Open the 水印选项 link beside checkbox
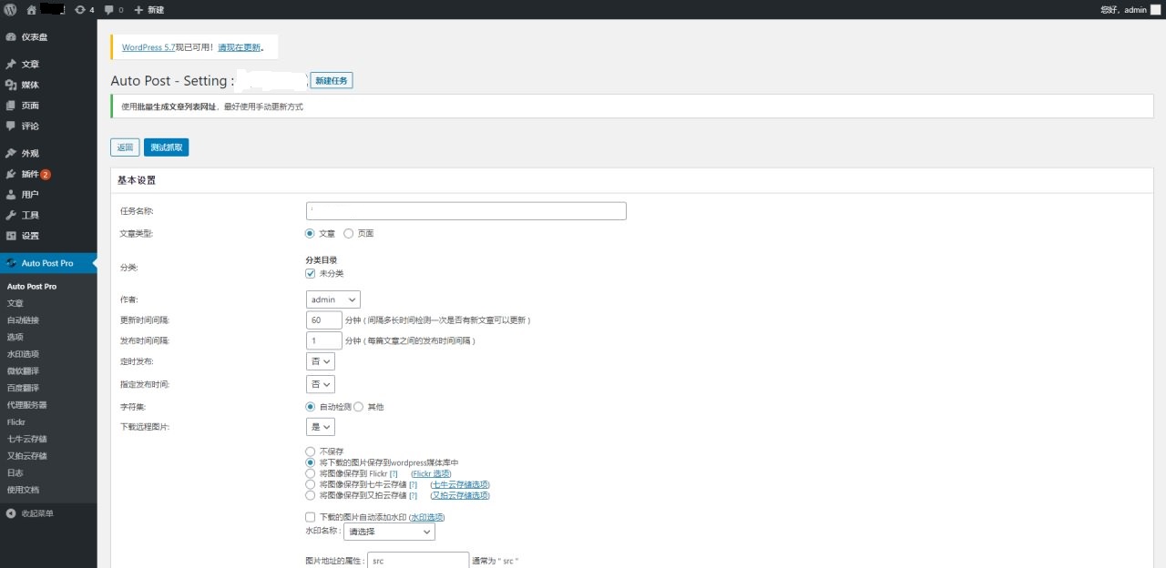Screen dimensions: 1166x568 coord(427,517)
